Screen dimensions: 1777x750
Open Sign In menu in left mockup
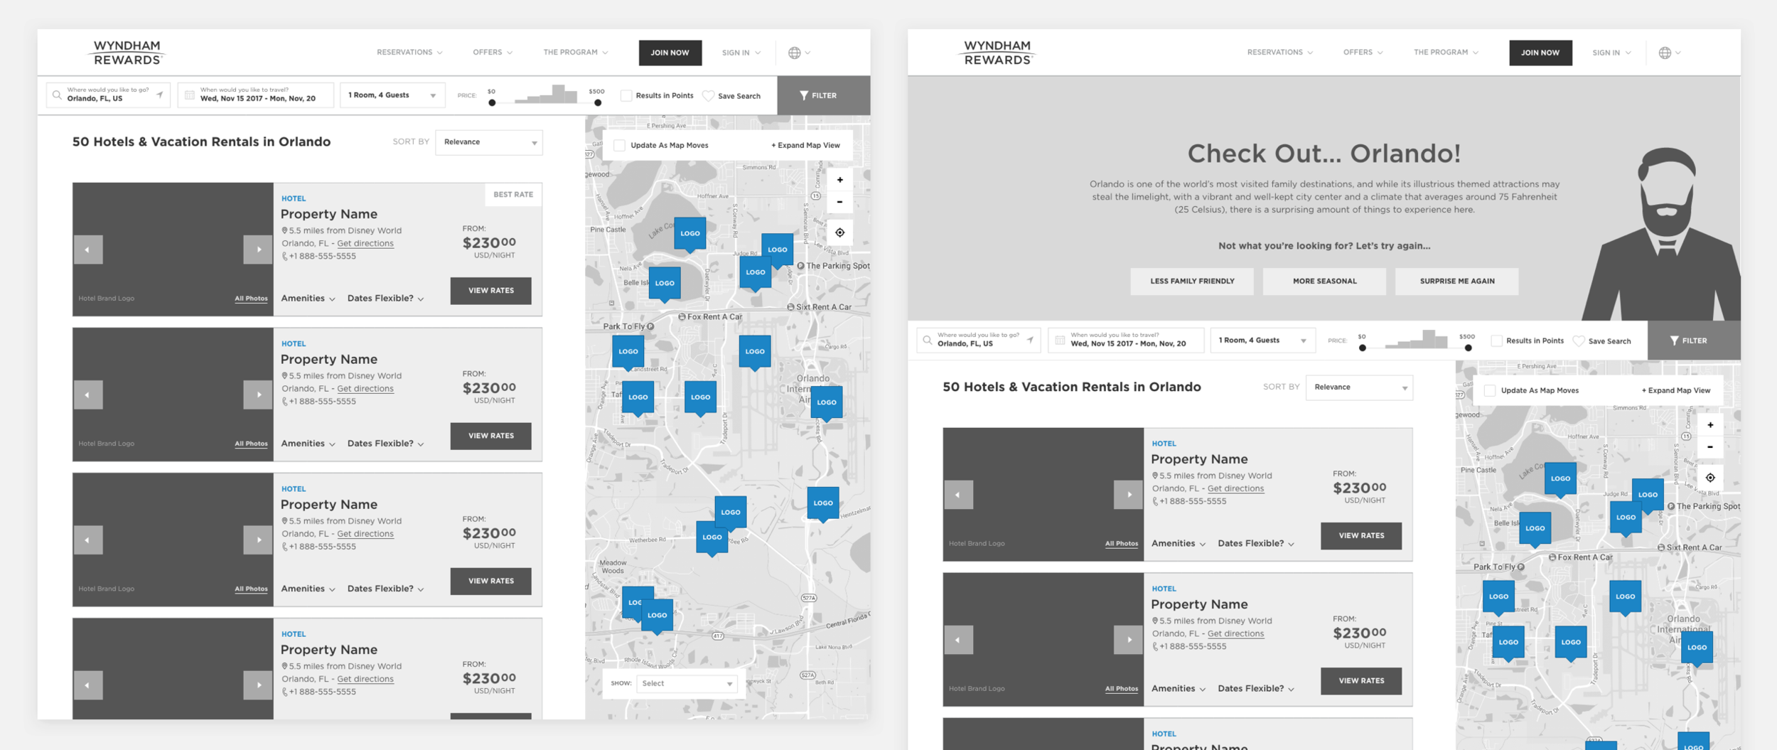coord(741,53)
